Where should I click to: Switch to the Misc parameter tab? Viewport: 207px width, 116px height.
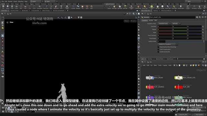tap(156, 21)
